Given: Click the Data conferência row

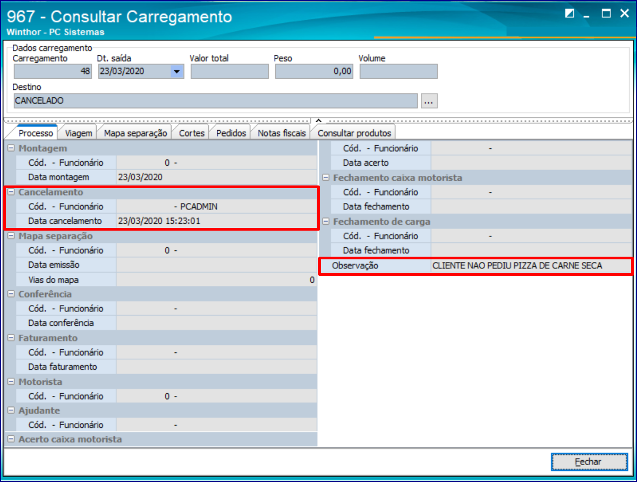Looking at the screenshot, I should 167,323.
